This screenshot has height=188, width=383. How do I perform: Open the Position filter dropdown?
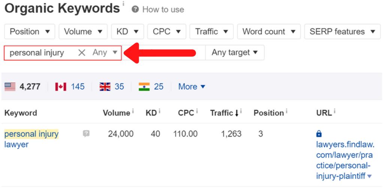(x=30, y=31)
